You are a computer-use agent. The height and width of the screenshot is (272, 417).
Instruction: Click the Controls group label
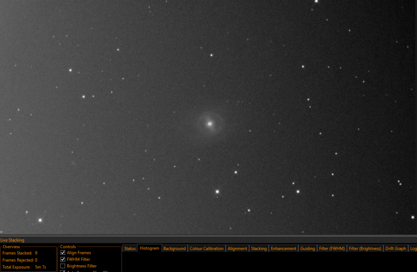[68, 247]
